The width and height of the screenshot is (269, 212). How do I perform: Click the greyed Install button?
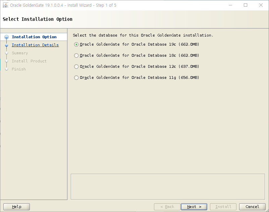[x=223, y=207]
